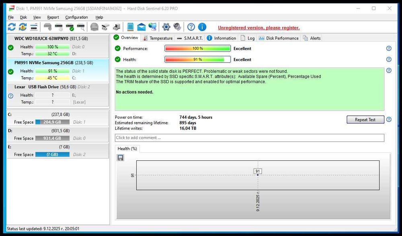Open the Help menu
The height and width of the screenshot is (236, 402).
(x=99, y=17)
